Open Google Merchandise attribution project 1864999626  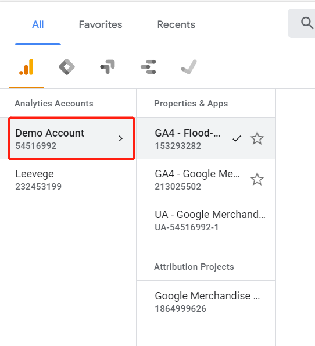point(206,301)
